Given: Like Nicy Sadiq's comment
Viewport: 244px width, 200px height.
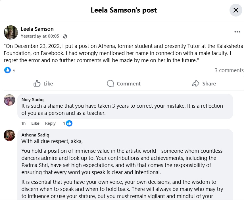Looking at the screenshot, I should click(x=35, y=123).
